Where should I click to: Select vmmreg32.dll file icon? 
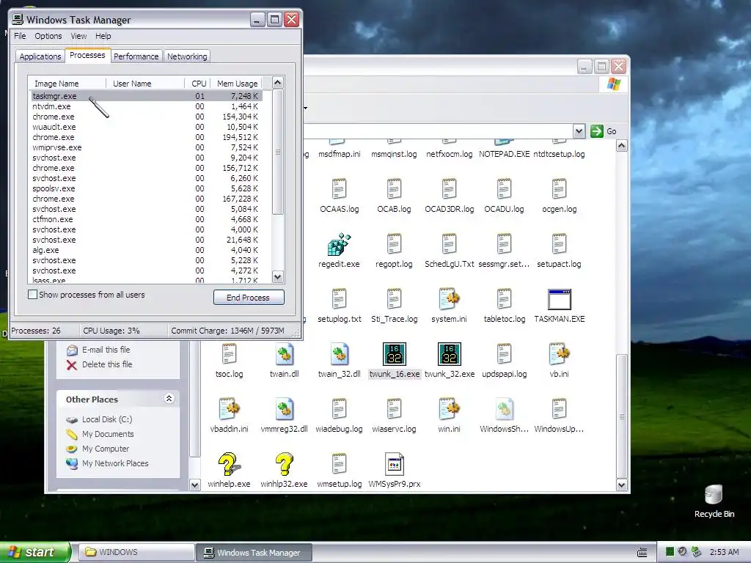coord(284,409)
